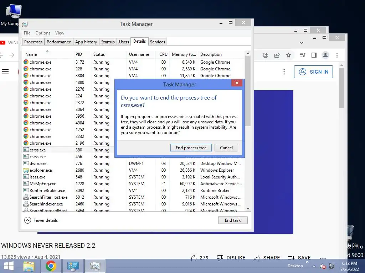This screenshot has height=273, width=365.
Task: Open Google Chrome taskbar icon
Action: pos(51,266)
